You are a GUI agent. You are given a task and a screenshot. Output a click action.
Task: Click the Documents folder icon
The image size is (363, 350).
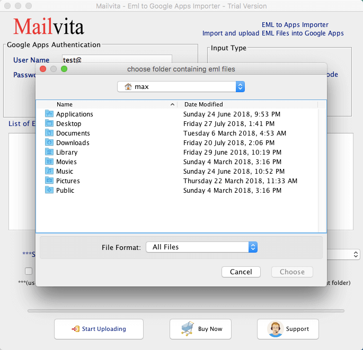pyautogui.click(x=49, y=132)
